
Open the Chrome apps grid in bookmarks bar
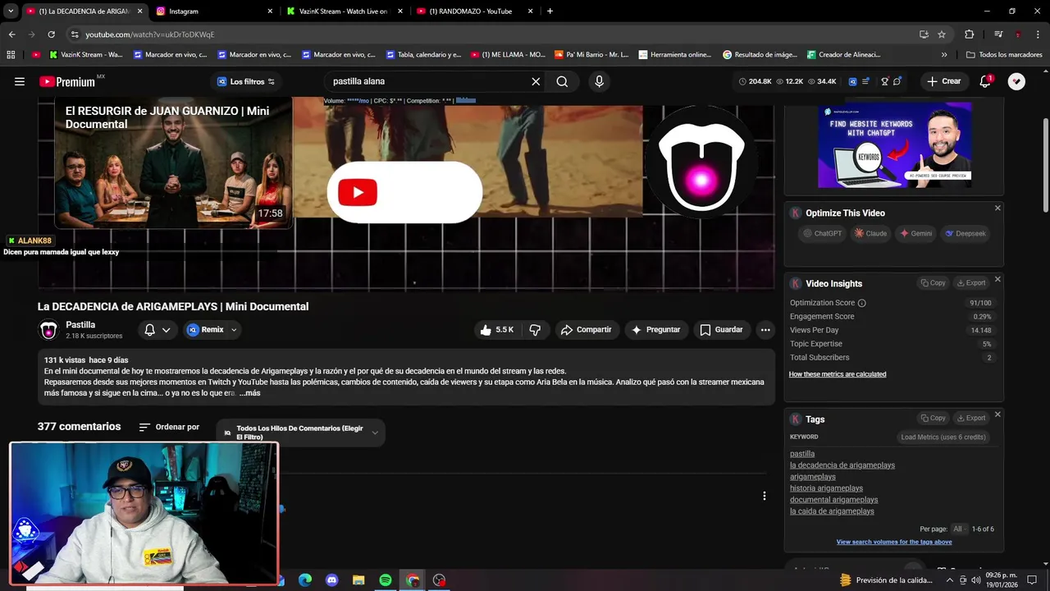point(11,55)
